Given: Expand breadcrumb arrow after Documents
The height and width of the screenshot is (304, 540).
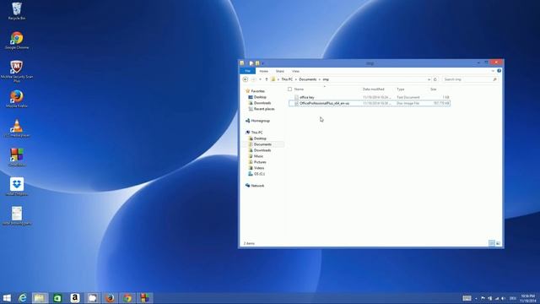Looking at the screenshot, I should pyautogui.click(x=319, y=79).
